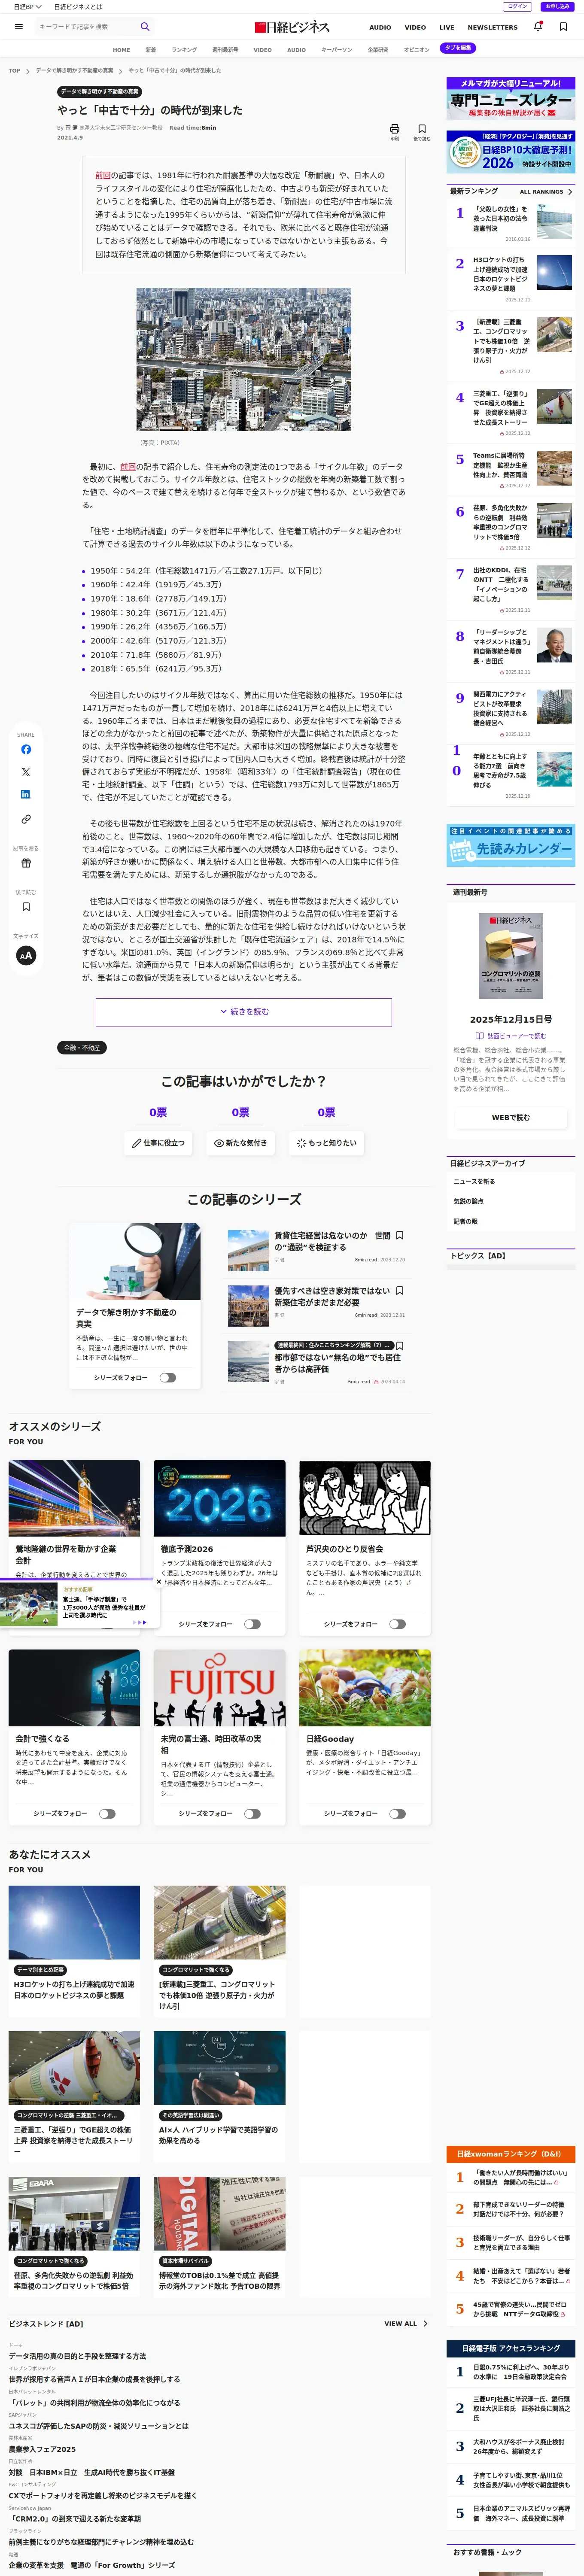Open the December 15 issue magazine cover
This screenshot has height=2576, width=584.
tap(511, 956)
